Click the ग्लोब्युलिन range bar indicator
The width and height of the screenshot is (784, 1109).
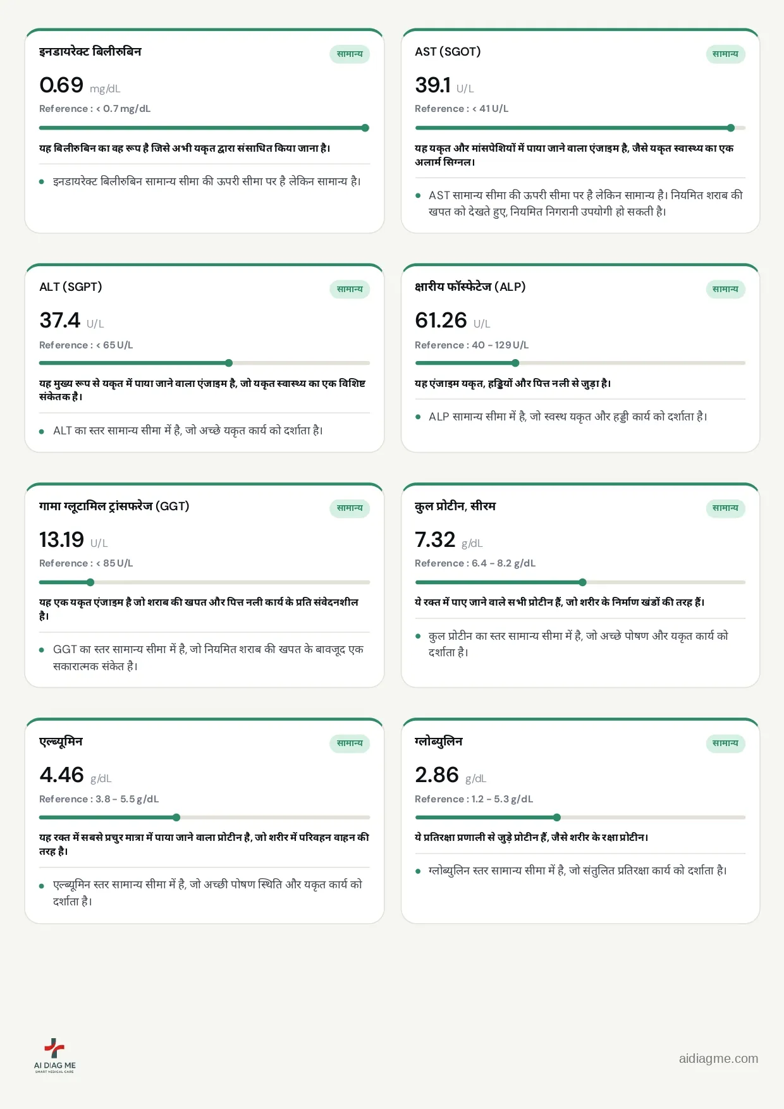pyautogui.click(x=556, y=818)
